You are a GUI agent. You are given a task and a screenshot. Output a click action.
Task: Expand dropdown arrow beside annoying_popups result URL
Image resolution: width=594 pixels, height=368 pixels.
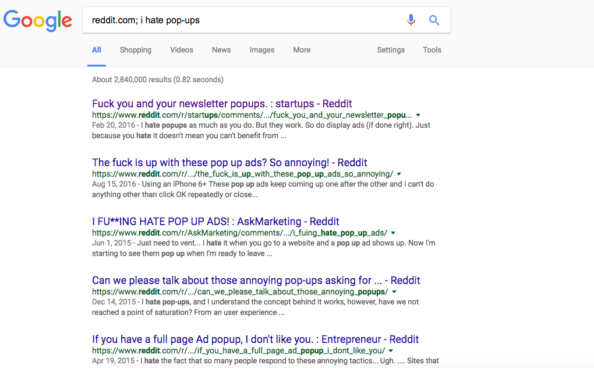tap(394, 292)
